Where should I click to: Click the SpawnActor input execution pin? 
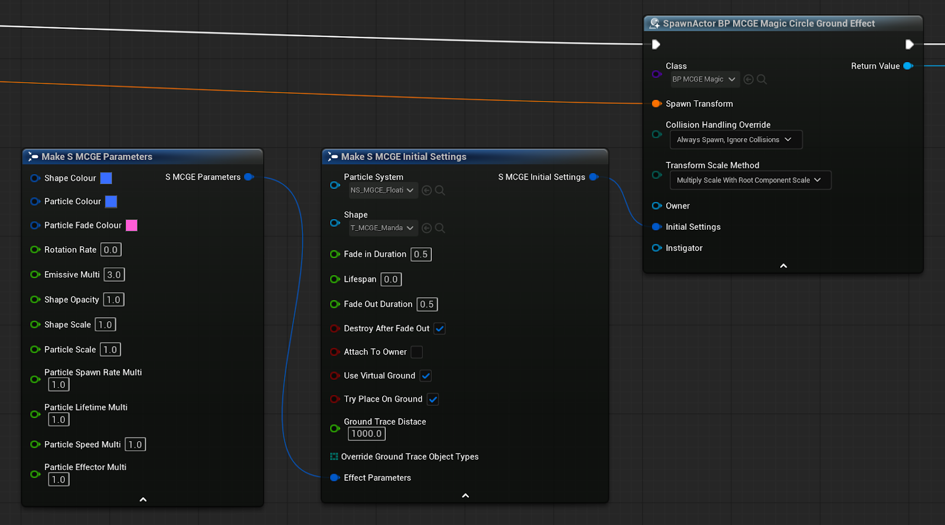[x=656, y=44]
